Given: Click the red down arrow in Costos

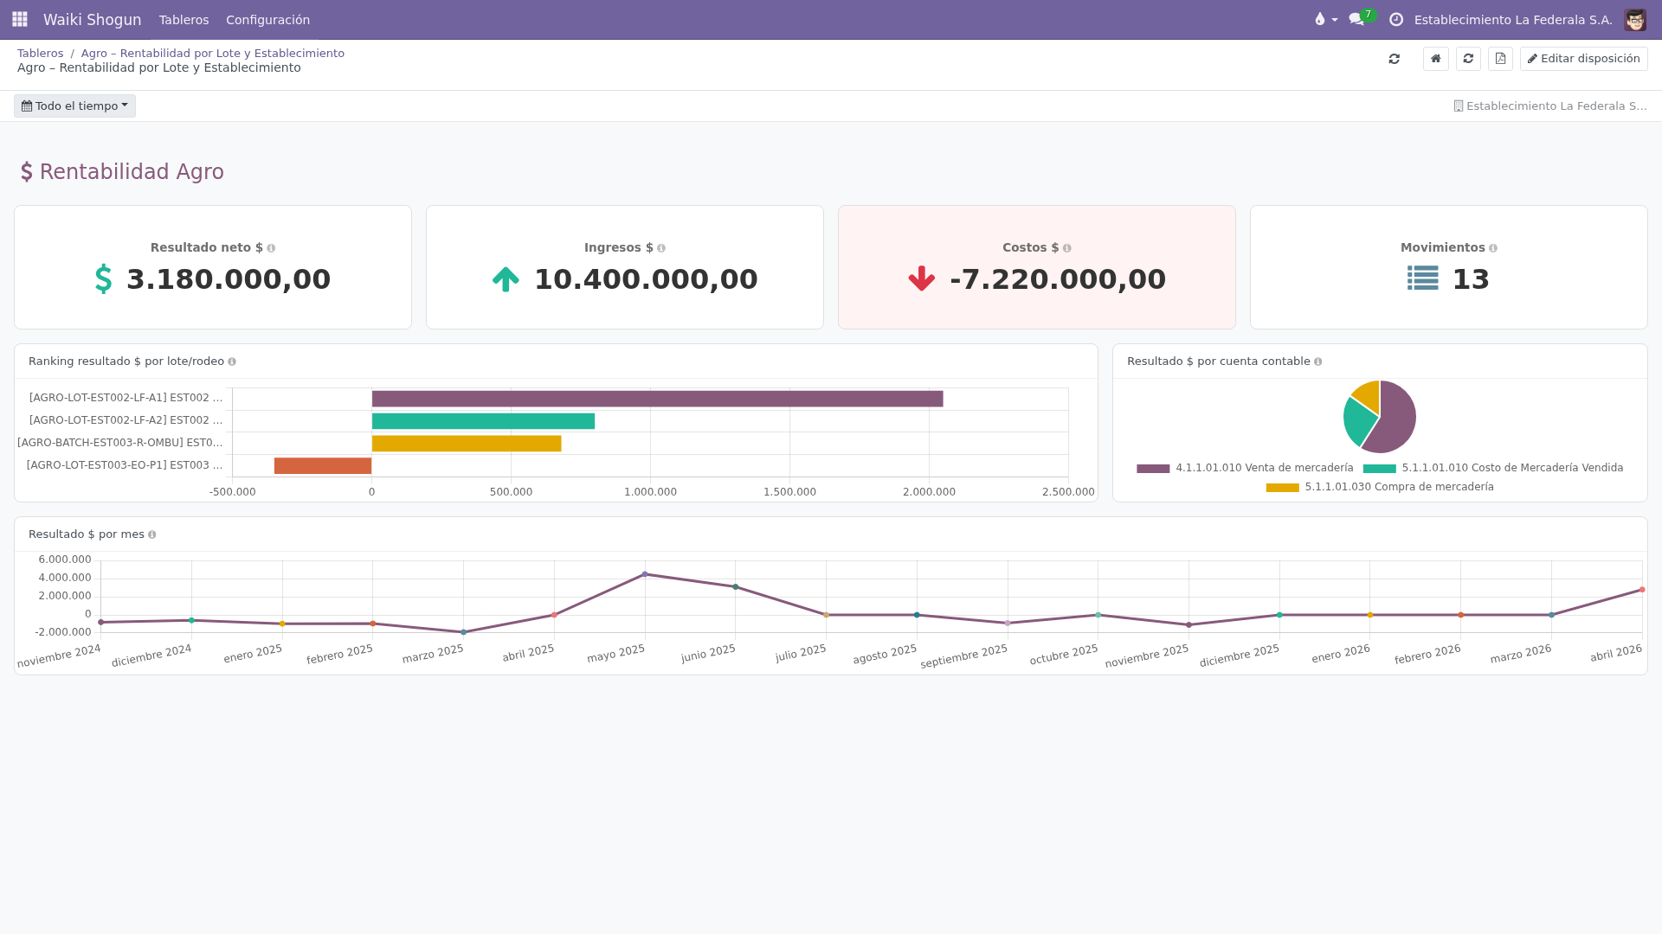Looking at the screenshot, I should (921, 279).
